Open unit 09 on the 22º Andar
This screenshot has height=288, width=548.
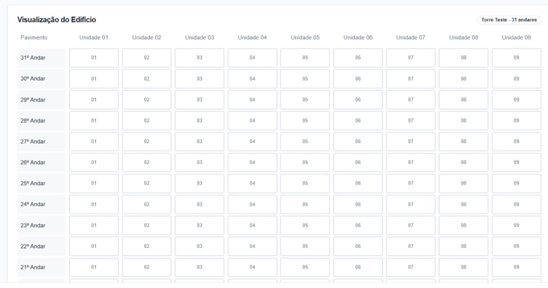(x=516, y=246)
